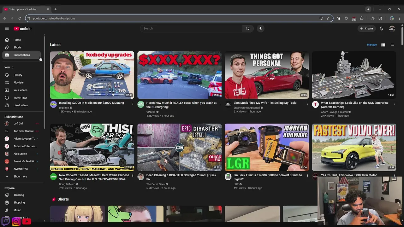Close the Subscriptions - YouTube tab
404x227 pixels.
click(x=48, y=9)
